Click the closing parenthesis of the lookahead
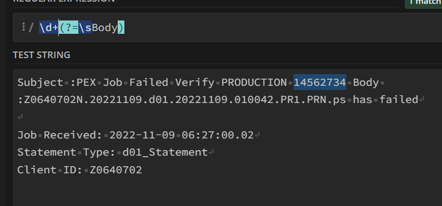The height and width of the screenshot is (206, 442). (121, 27)
